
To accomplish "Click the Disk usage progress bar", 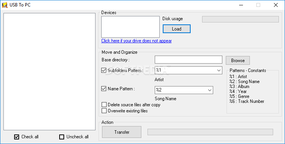I will point(240,19).
